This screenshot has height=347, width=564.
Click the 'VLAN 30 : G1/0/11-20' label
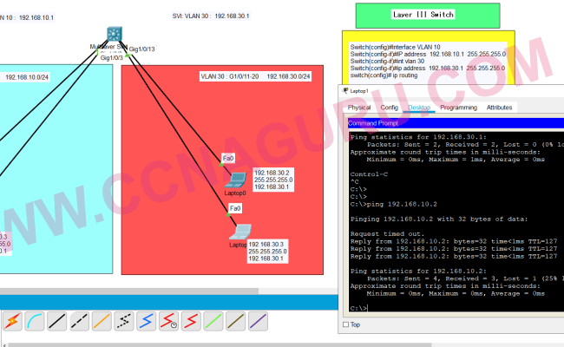[229, 76]
